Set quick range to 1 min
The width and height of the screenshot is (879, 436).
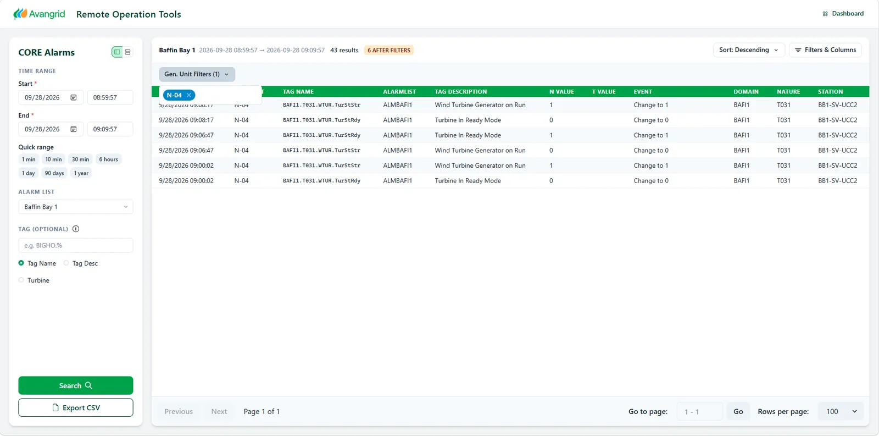coord(29,159)
